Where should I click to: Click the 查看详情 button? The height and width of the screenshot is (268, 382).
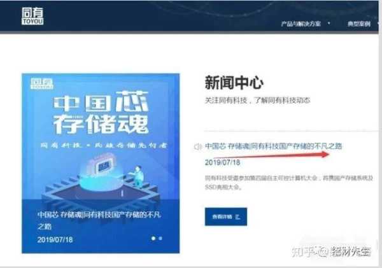click(x=226, y=216)
